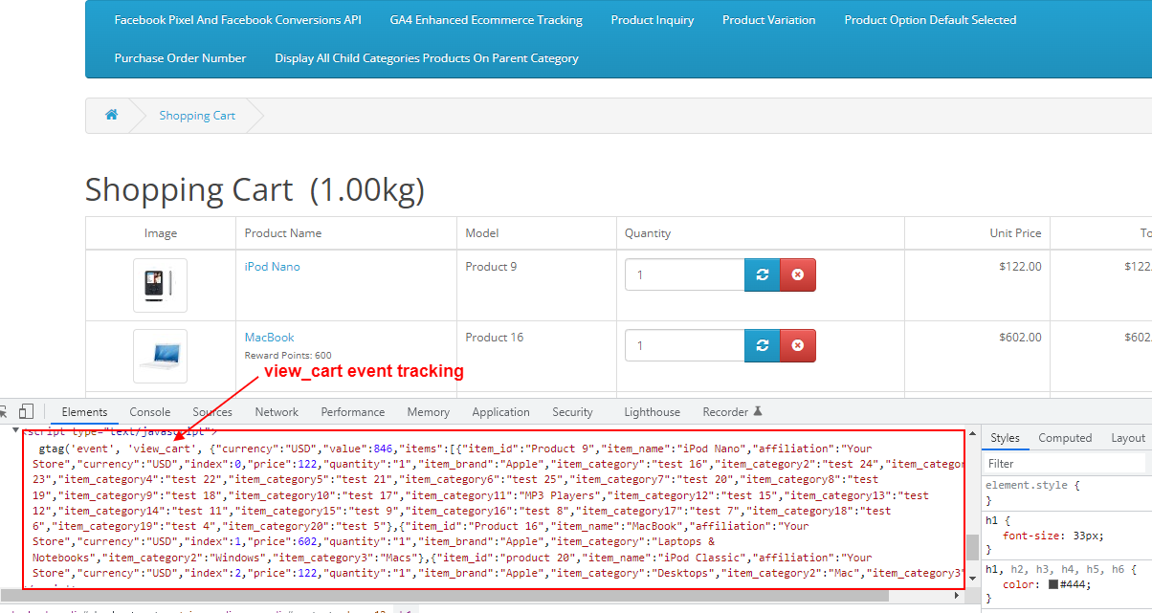Open Facebook Pixel And Facebook Conversions API menu
This screenshot has height=613, width=1152.
[x=237, y=20]
